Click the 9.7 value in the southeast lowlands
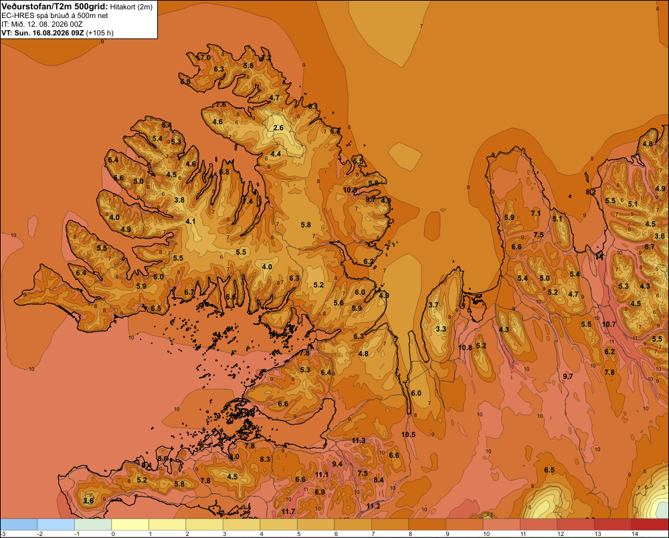669x538 pixels. (568, 376)
